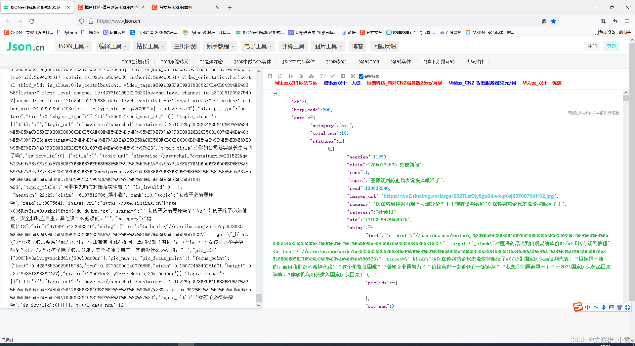
Task: Click the Sogou soft keyboard icon
Action: [x=612, y=307]
